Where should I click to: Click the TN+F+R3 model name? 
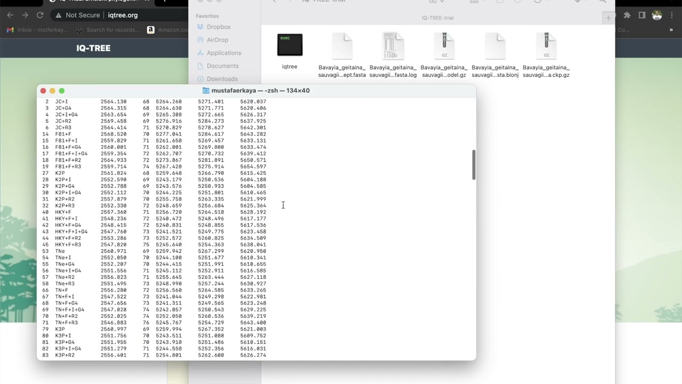click(67, 323)
